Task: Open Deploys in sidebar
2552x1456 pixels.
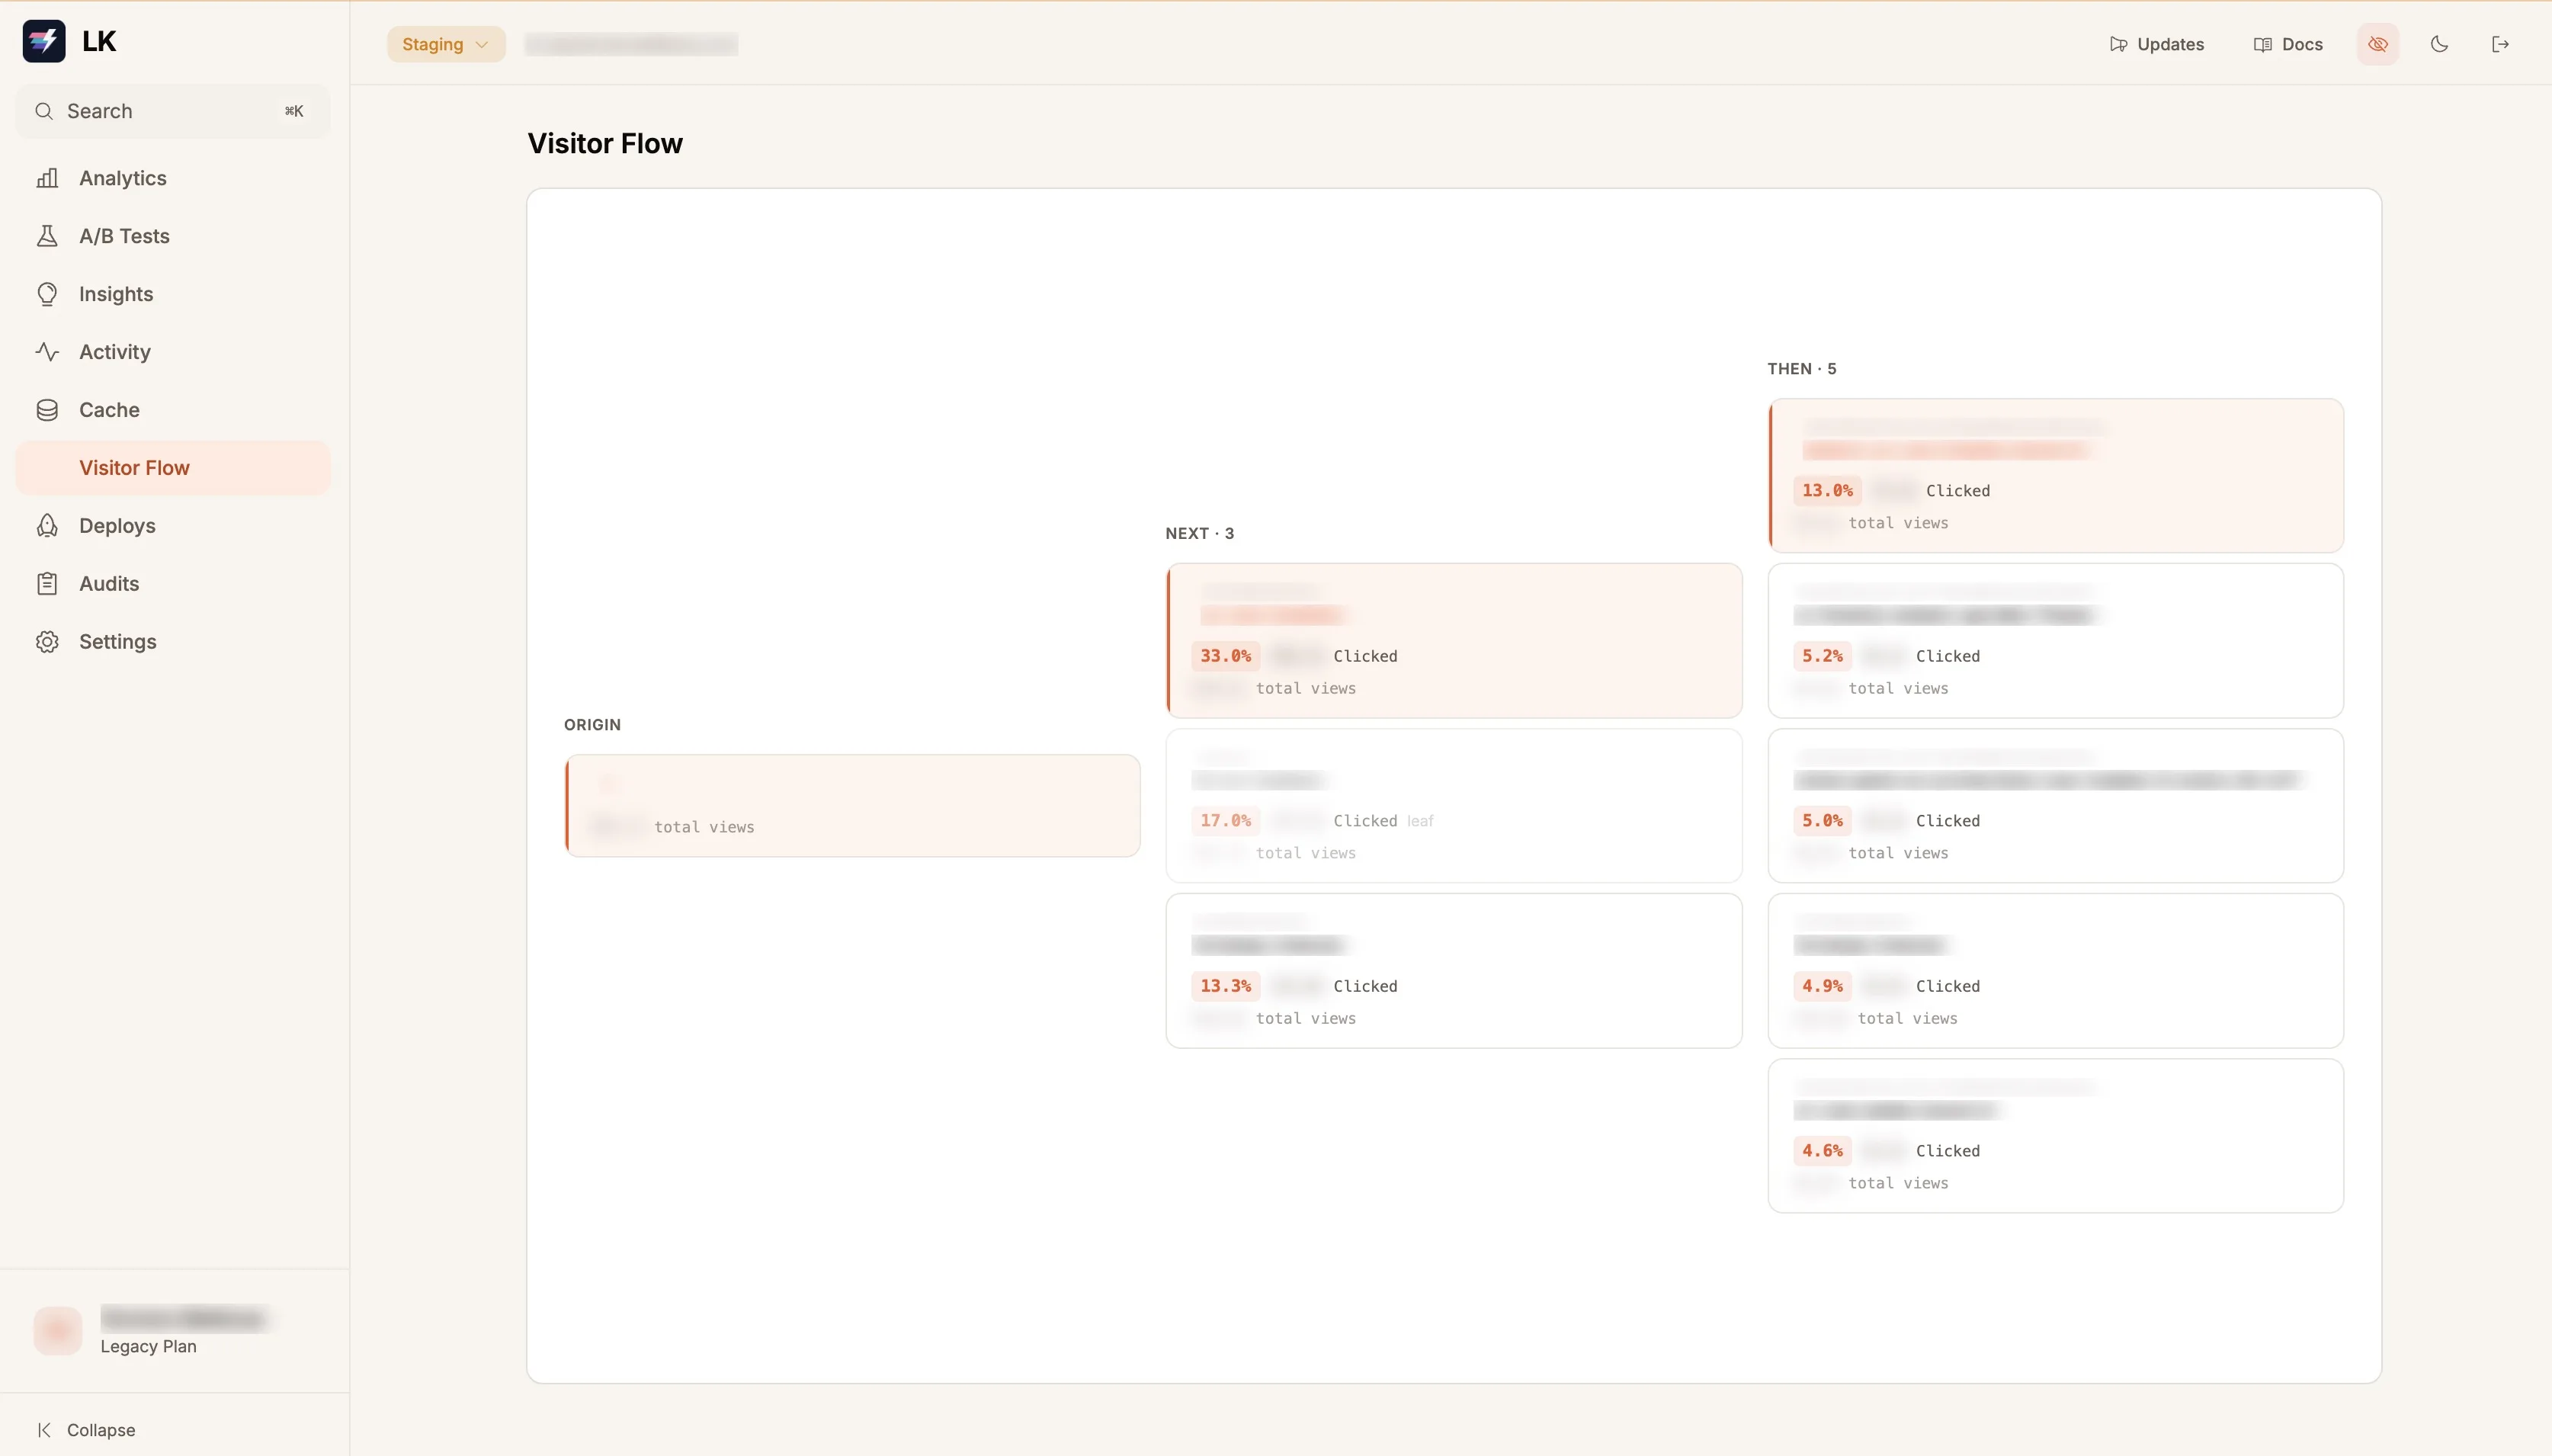Action: coord(173,526)
